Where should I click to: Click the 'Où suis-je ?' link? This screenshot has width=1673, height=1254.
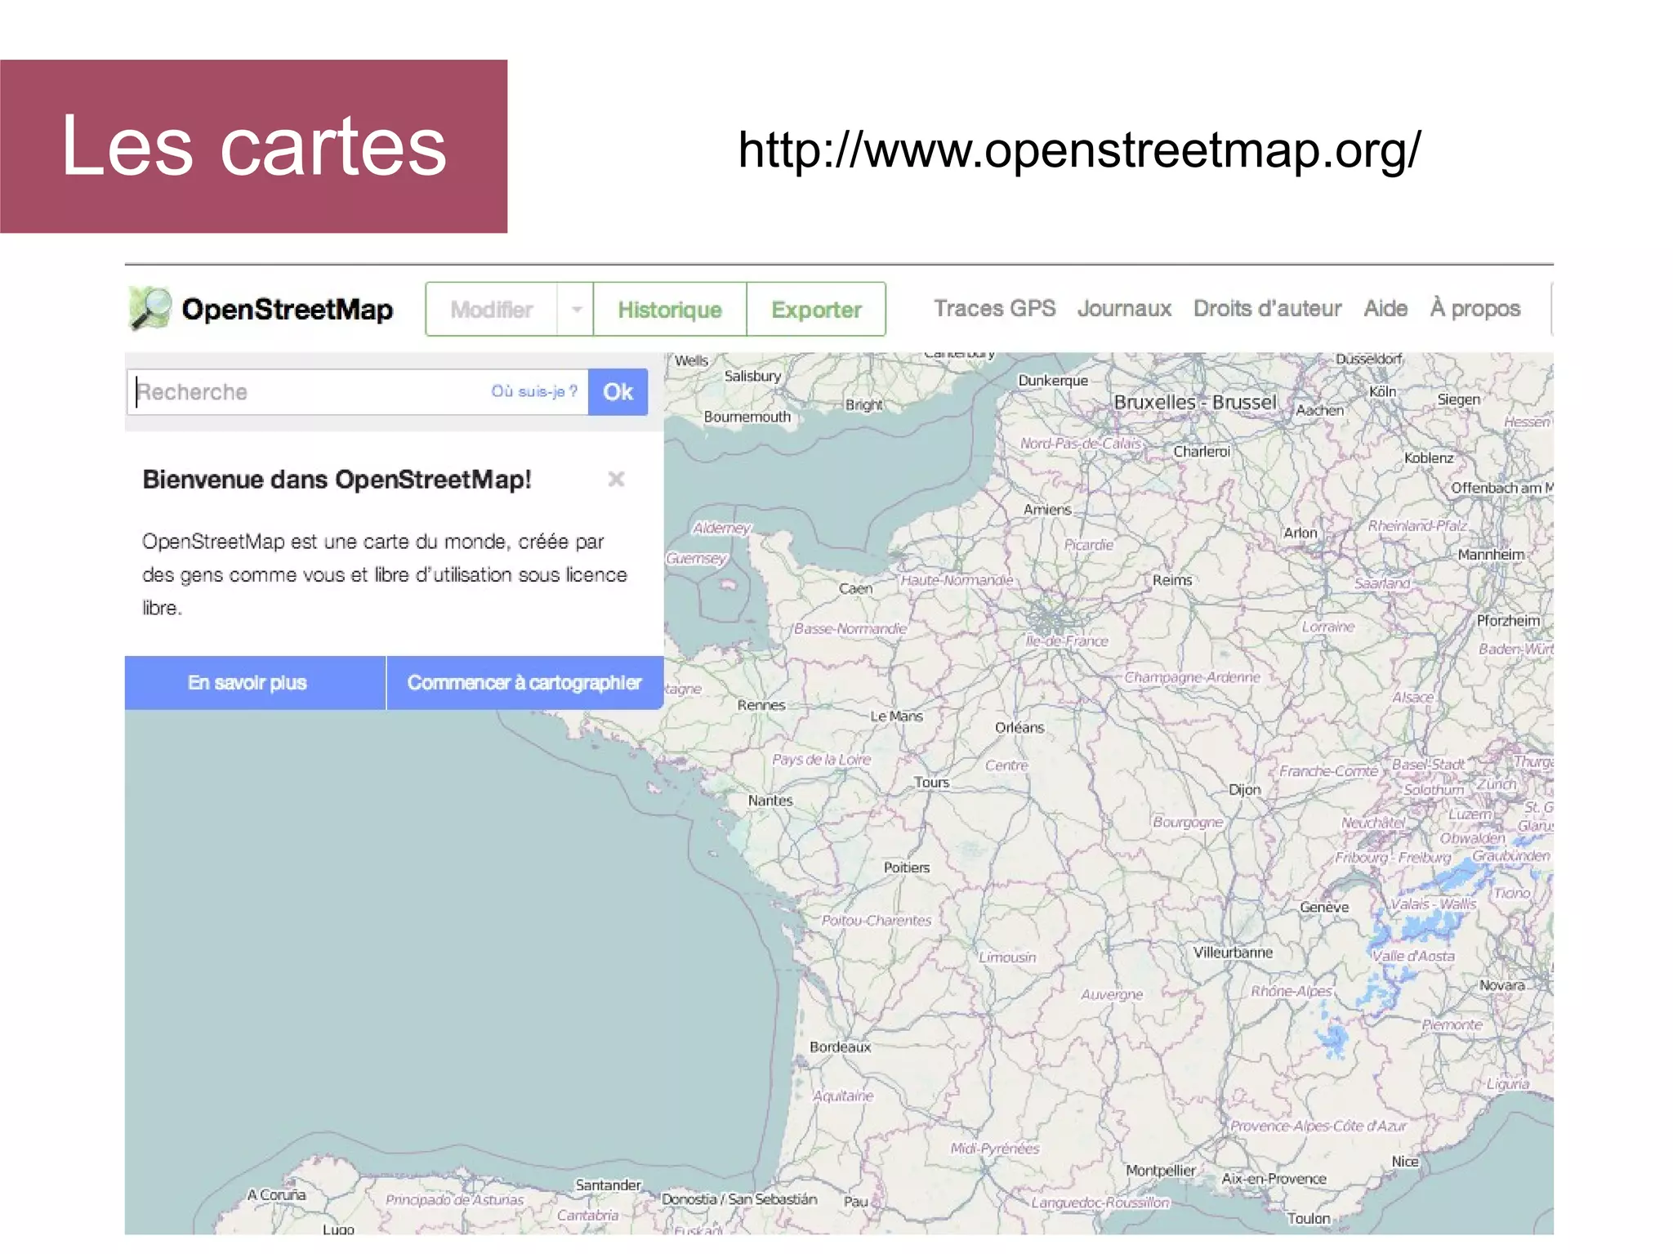pos(534,391)
